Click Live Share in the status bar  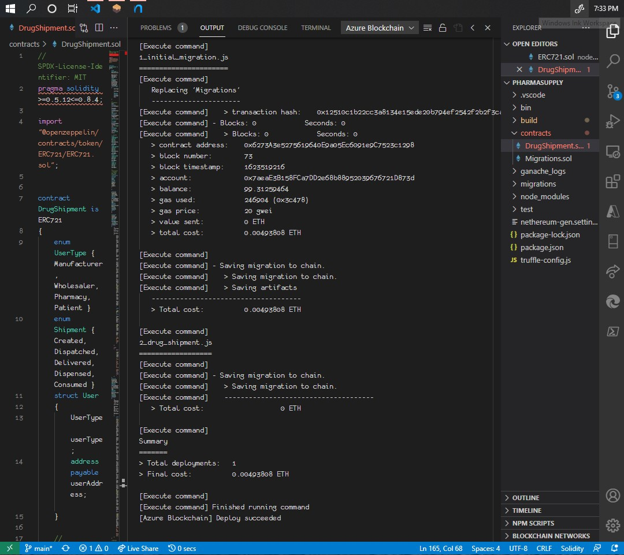pos(138,549)
